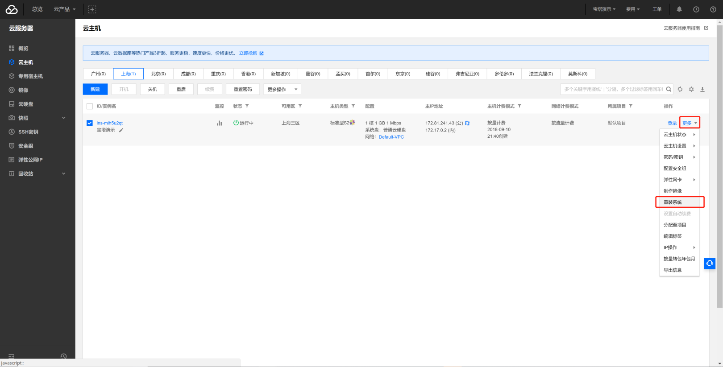The width and height of the screenshot is (723, 367).
Task: Open the notifications bell icon
Action: point(679,9)
